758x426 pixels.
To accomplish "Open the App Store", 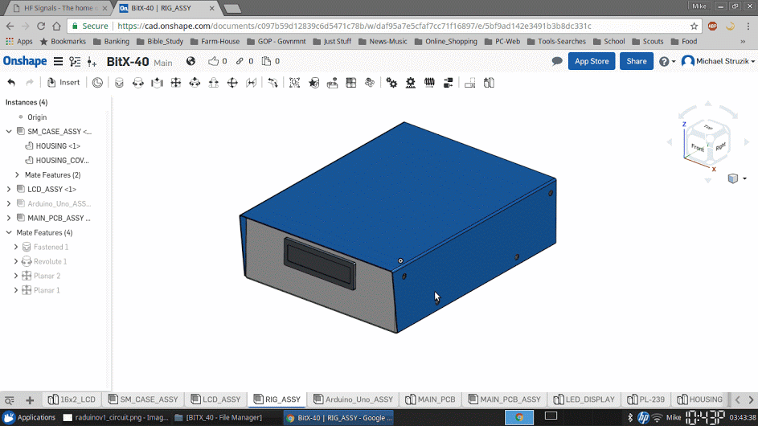I will coord(592,61).
